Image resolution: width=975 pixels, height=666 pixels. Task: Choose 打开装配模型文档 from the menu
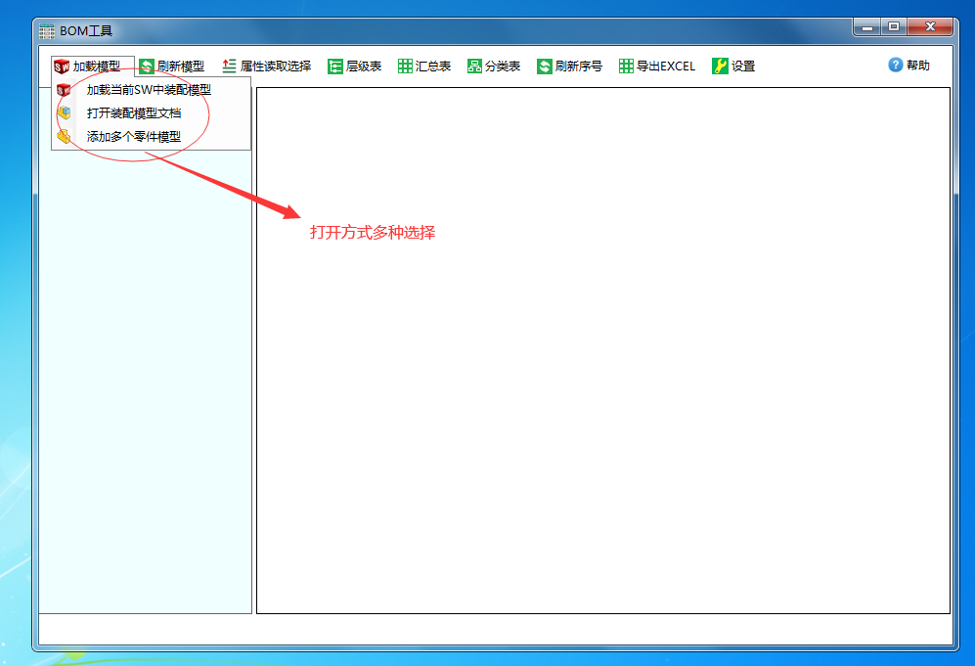pos(152,113)
